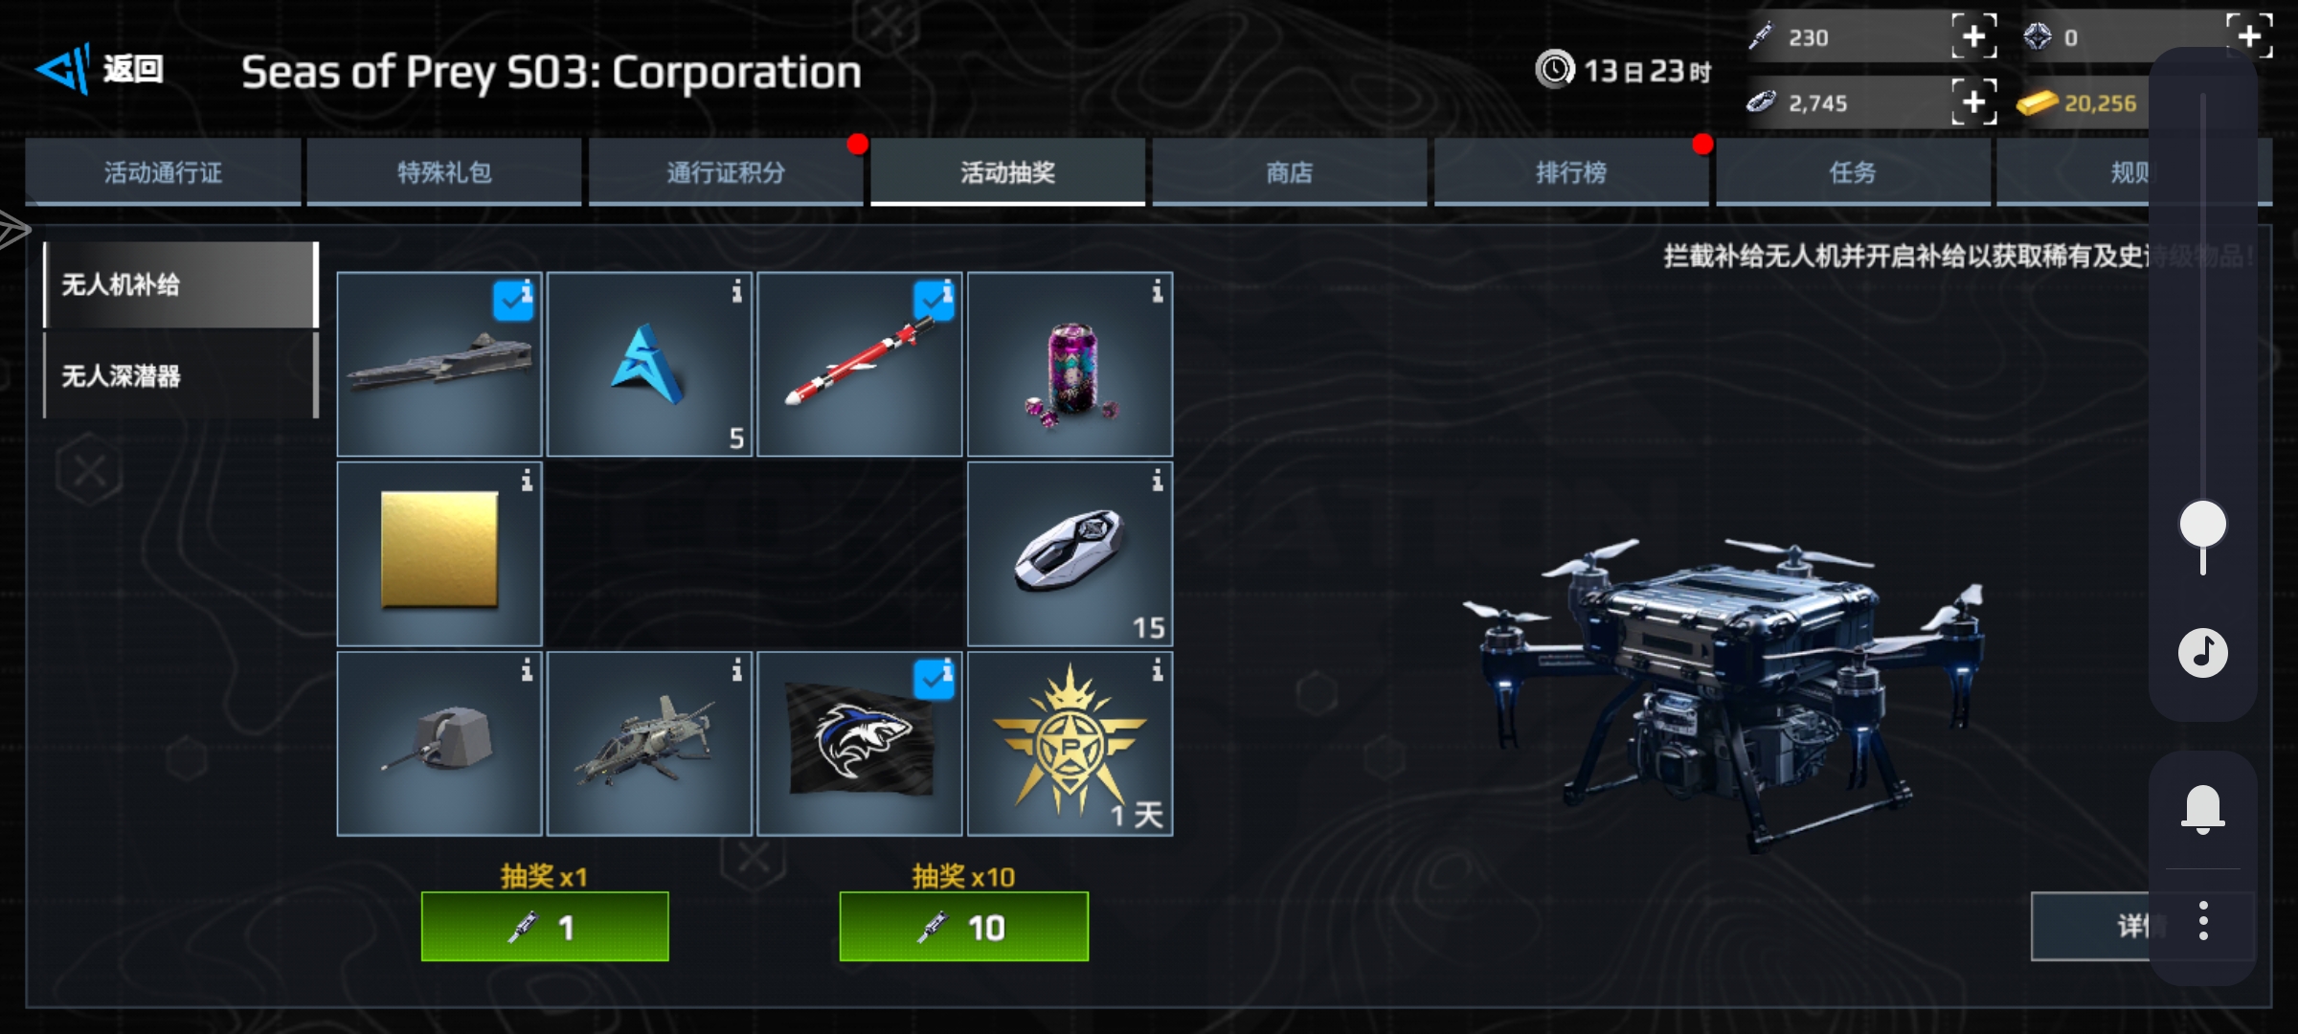The width and height of the screenshot is (2298, 1034).
Task: Toggle checkmark on the aircraft carrier reward
Action: point(513,301)
